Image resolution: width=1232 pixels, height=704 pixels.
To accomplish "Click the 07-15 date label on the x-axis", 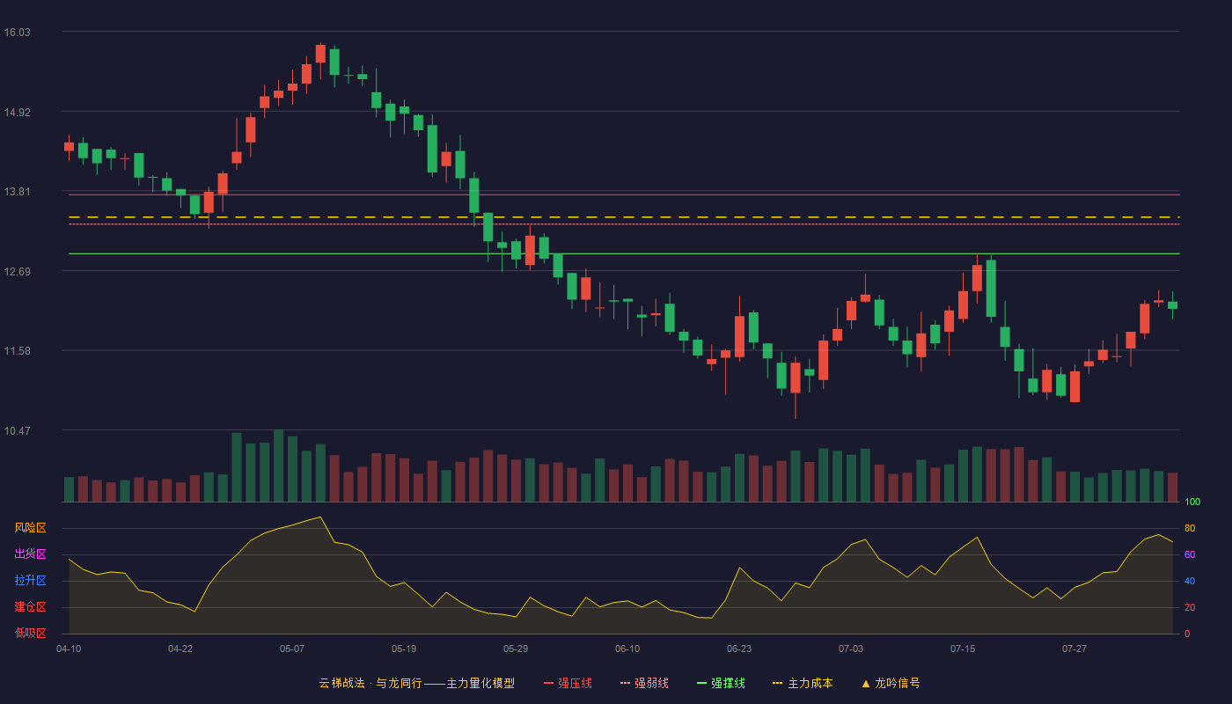I will coord(963,649).
